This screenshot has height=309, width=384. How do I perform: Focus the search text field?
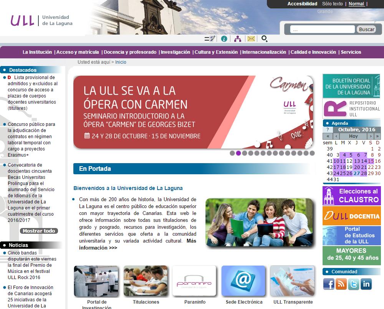point(322,30)
